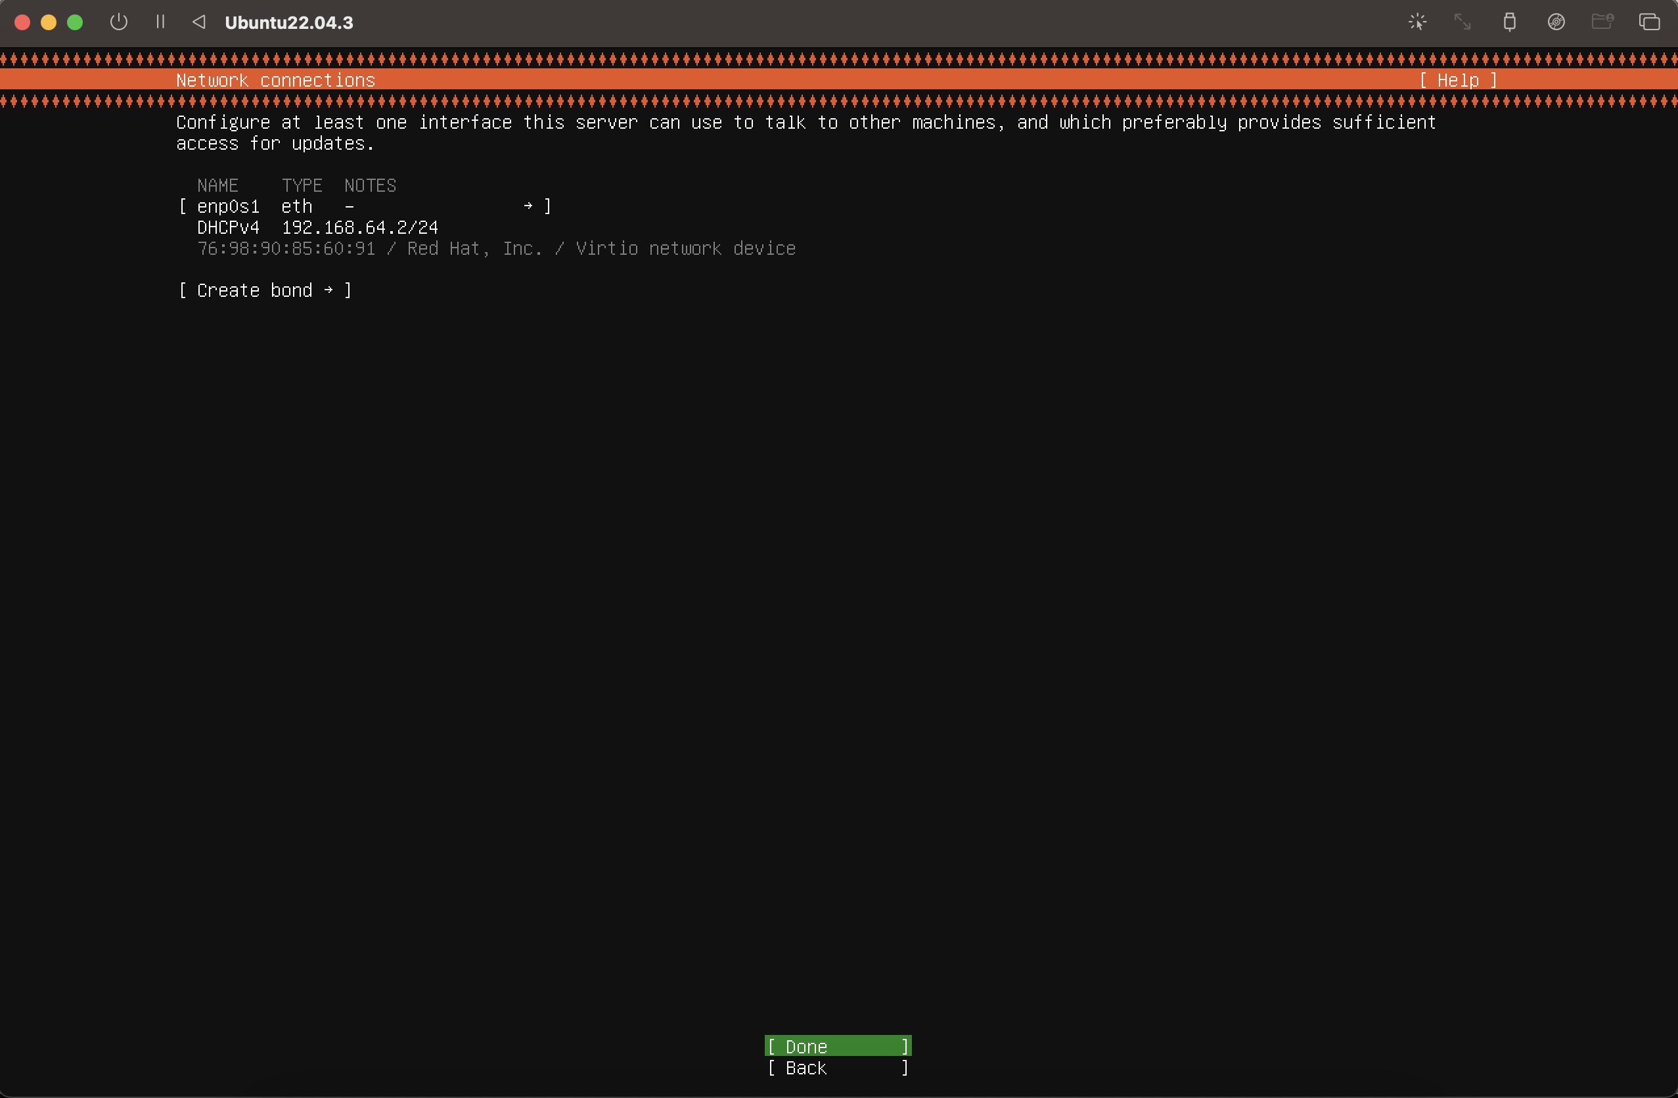Click the Ubuntu22.04.3 window title
The width and height of the screenshot is (1678, 1098).
coord(289,22)
